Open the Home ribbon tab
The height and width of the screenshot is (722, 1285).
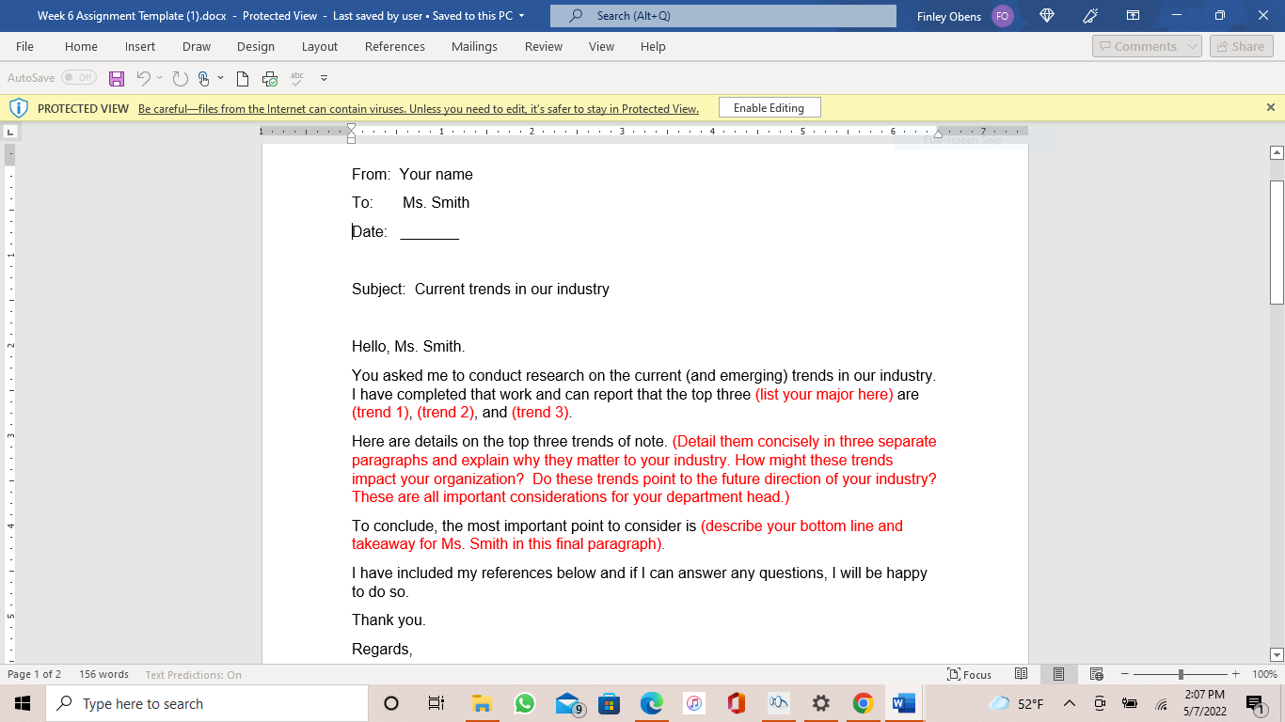tap(81, 46)
